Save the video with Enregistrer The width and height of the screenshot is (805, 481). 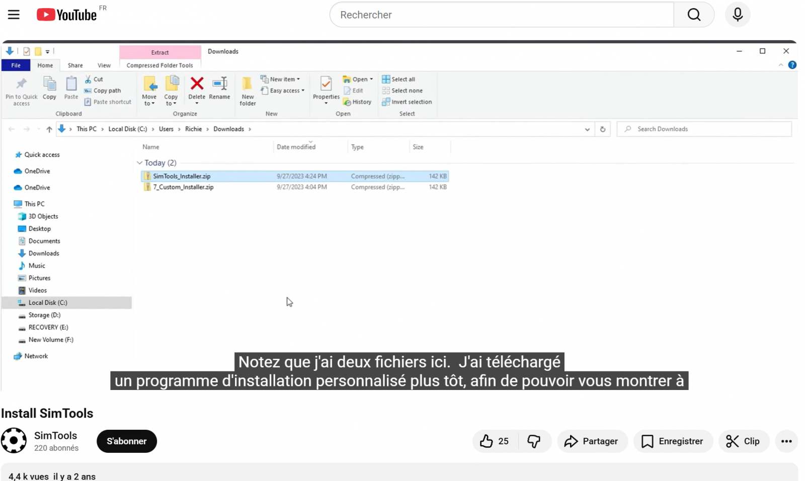tap(673, 441)
